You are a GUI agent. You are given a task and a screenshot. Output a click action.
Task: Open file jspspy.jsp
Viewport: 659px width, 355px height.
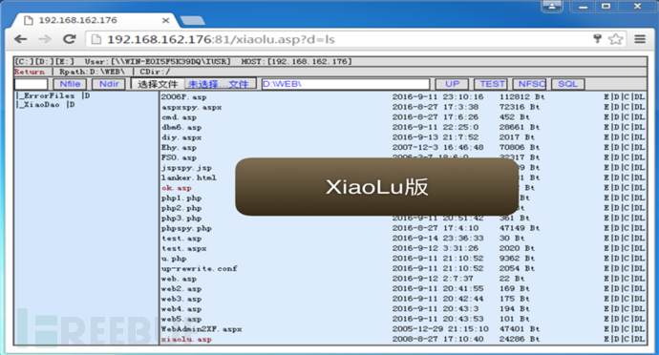(x=186, y=168)
